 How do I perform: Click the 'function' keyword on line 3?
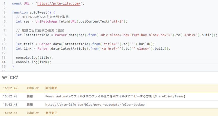[20, 13]
